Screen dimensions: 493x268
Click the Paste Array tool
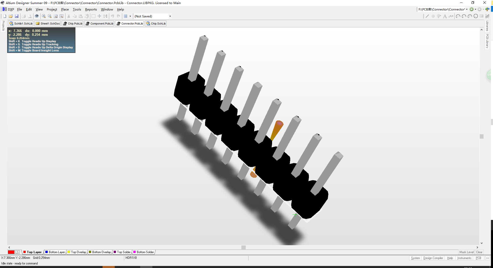coord(487,16)
